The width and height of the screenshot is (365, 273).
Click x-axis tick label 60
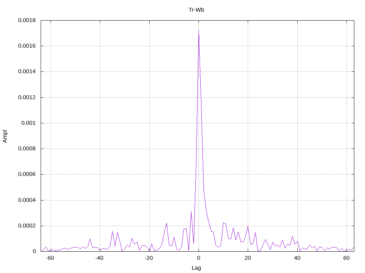(x=346, y=258)
